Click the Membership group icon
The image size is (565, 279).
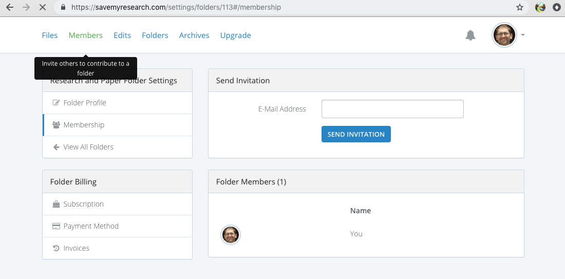(56, 125)
